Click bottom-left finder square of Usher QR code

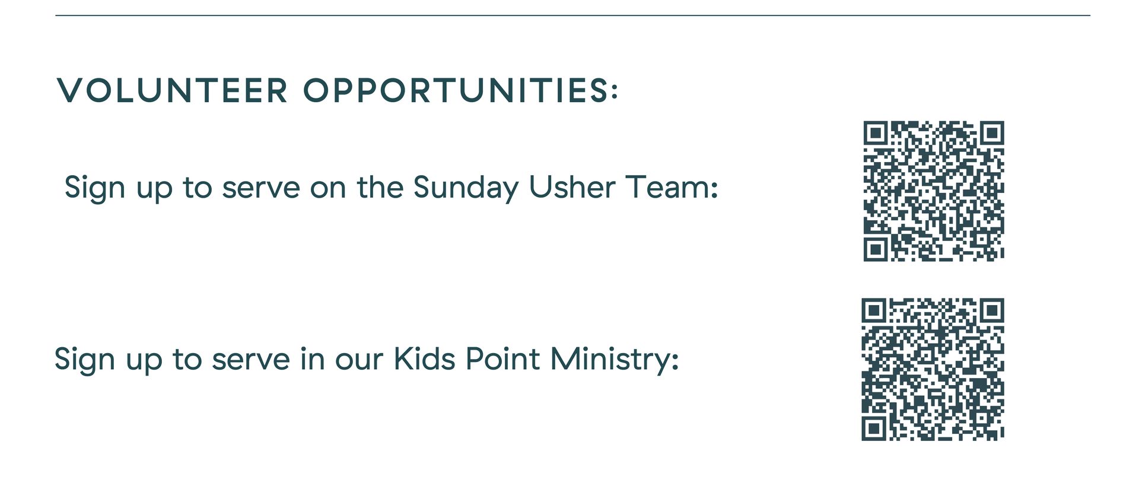(x=875, y=249)
